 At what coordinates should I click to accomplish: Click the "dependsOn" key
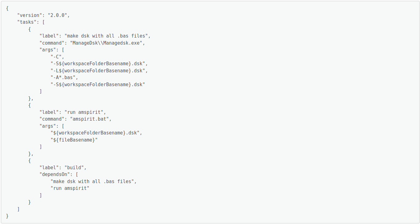click(54, 174)
